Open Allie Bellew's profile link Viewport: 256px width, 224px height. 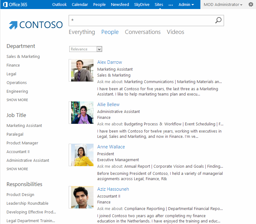pos(108,105)
